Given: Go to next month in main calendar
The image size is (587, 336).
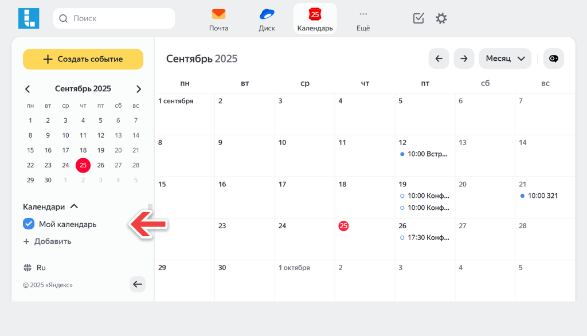Looking at the screenshot, I should (x=464, y=58).
